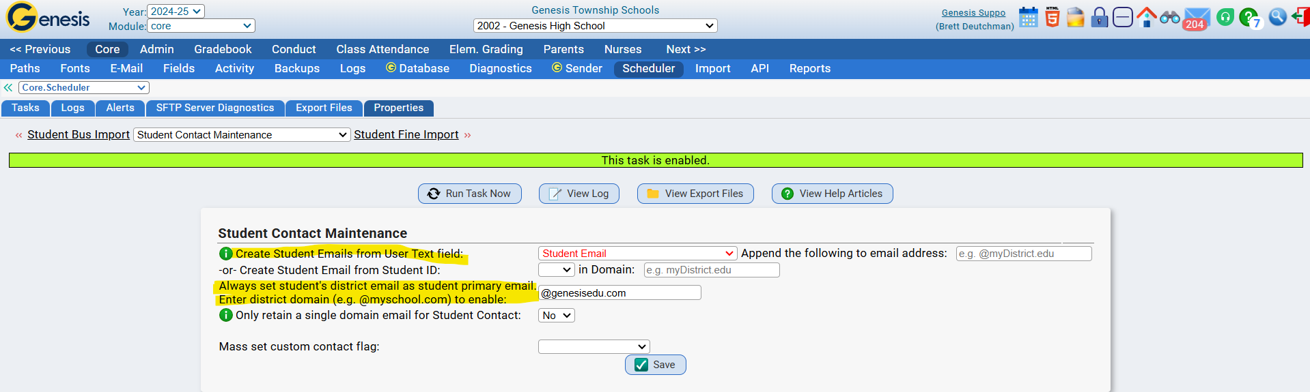The image size is (1310, 392).
Task: Click the blue magnifying glass icon
Action: click(x=1278, y=17)
